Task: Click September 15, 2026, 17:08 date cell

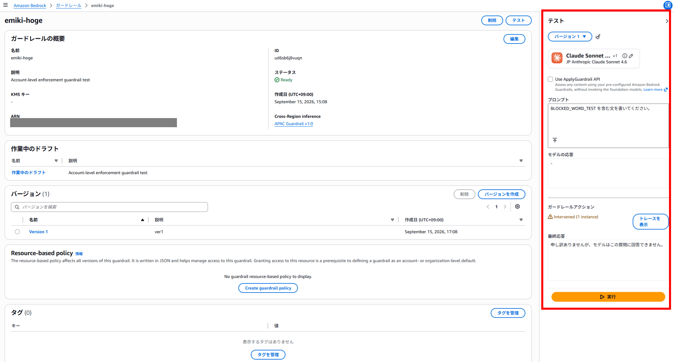Action: point(431,232)
